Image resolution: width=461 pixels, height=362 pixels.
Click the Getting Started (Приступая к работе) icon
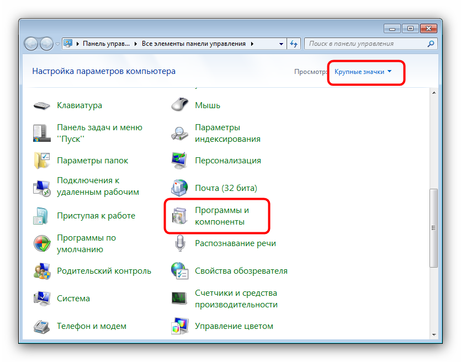click(40, 216)
